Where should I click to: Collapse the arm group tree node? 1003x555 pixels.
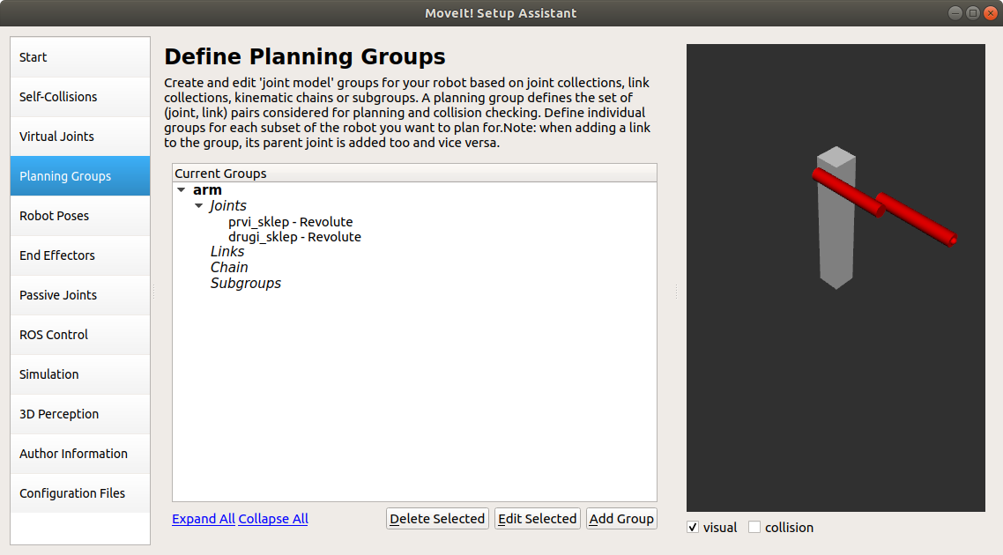click(x=181, y=190)
